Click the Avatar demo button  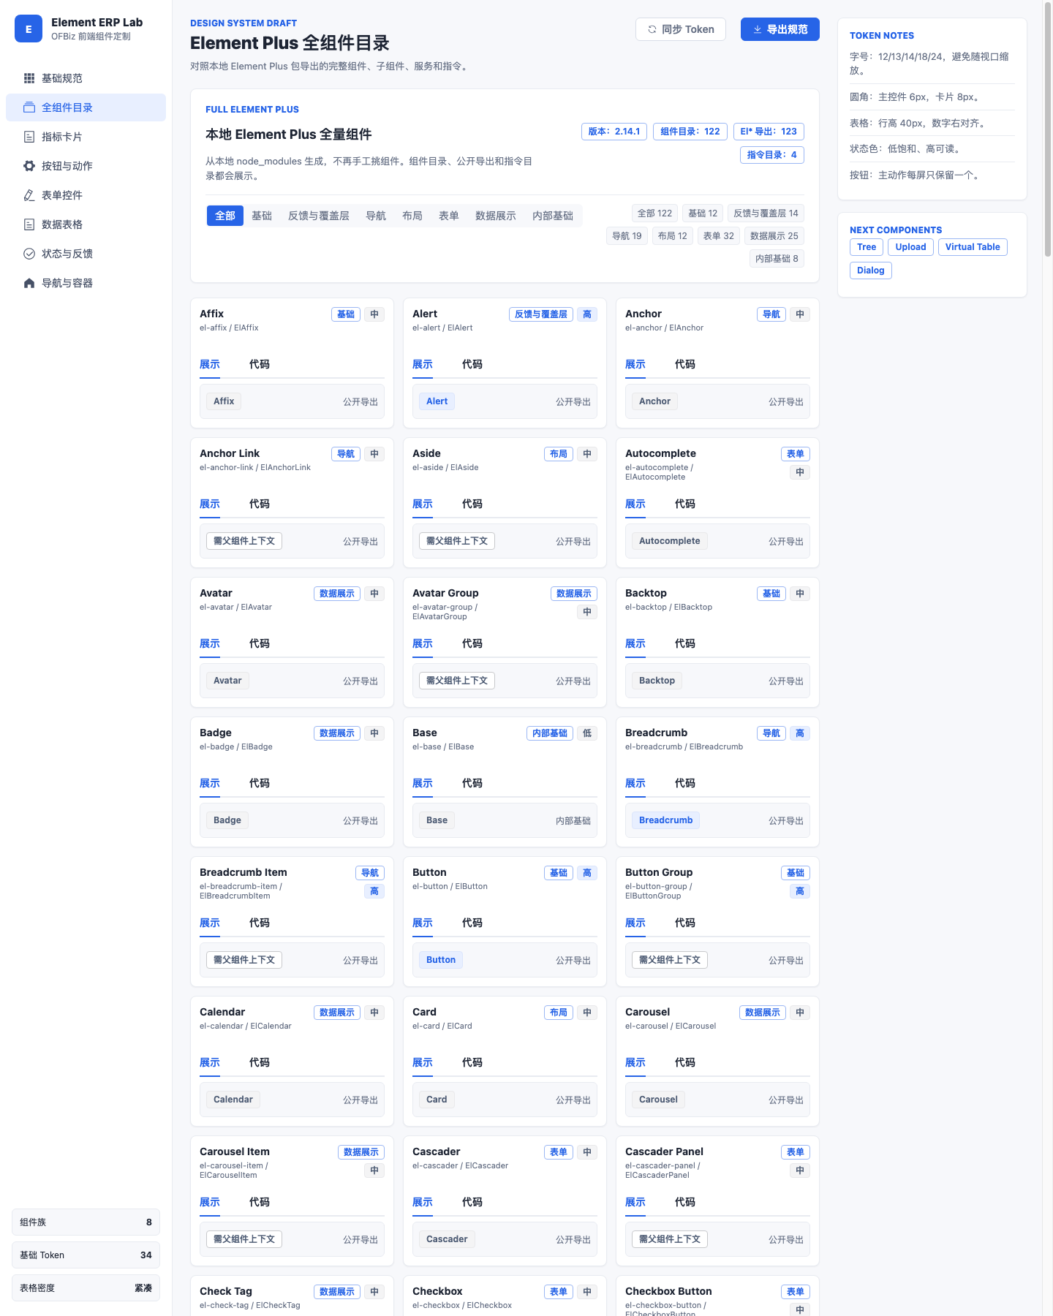(x=227, y=681)
